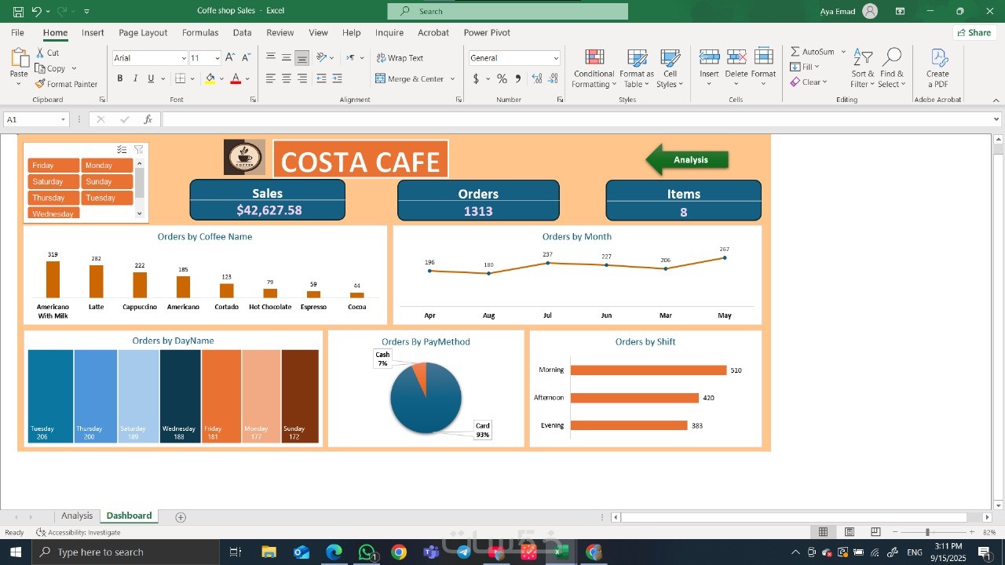Screen dimensions: 1005x565
Task: Clear the day slicer filter
Action: pyautogui.click(x=139, y=149)
